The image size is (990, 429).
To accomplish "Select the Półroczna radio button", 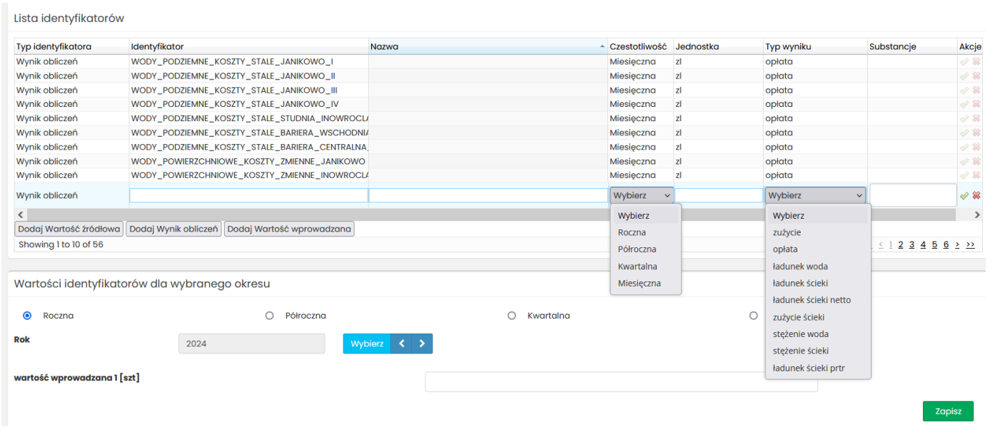I will click(269, 316).
